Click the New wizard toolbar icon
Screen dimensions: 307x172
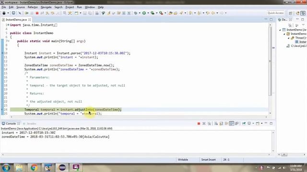pos(76,13)
